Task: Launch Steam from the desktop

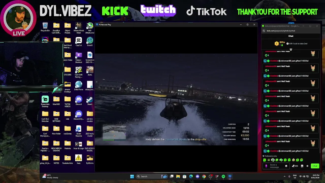Action: coord(90,101)
